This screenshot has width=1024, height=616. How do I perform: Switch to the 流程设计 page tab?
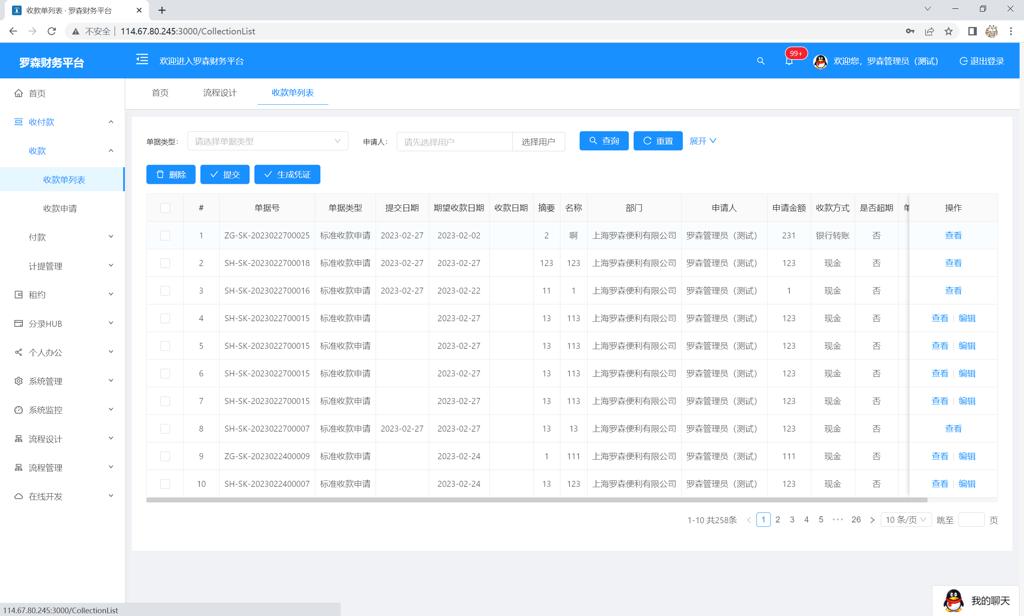click(220, 92)
